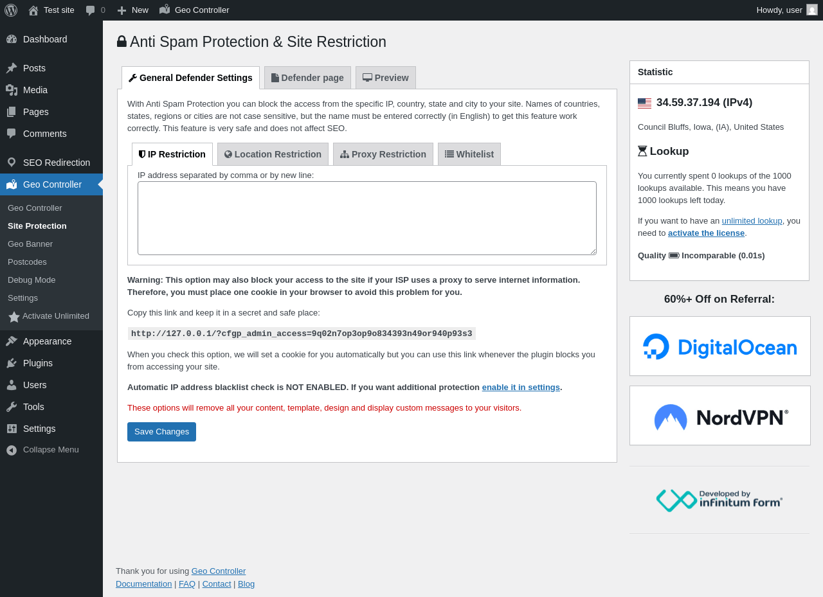Screen dimensions: 823x597
Task: Click the WordPress logo icon
Action: (11, 10)
